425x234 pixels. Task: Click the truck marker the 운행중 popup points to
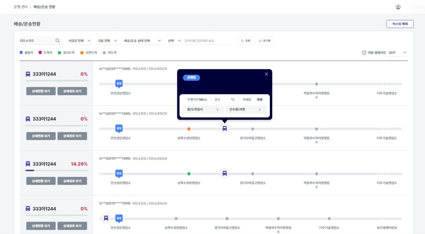225,129
